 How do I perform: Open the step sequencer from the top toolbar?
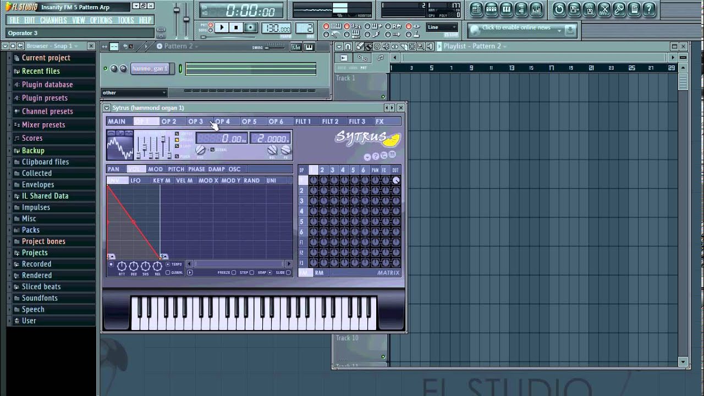coord(492,9)
